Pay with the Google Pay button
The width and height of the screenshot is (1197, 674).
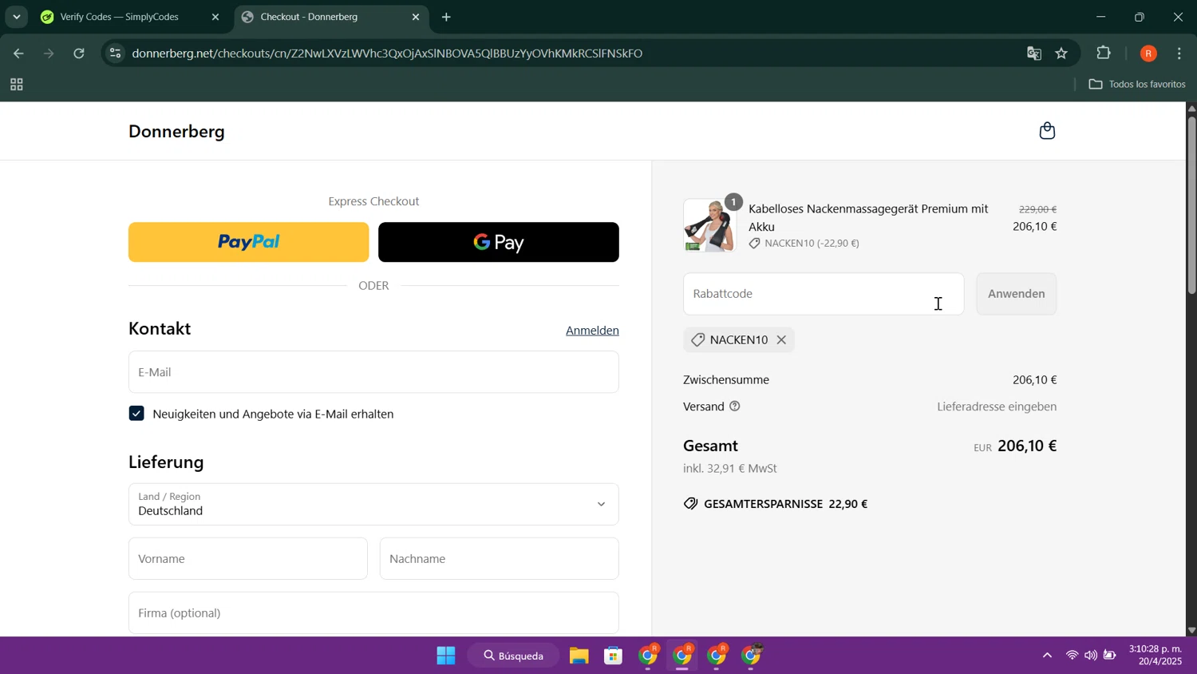pyautogui.click(x=499, y=242)
